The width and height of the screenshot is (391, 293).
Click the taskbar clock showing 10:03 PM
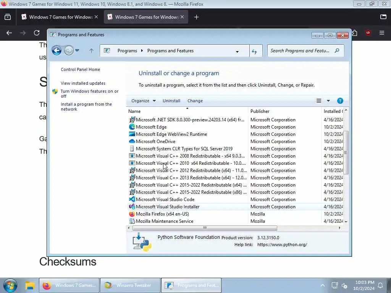[364, 285]
